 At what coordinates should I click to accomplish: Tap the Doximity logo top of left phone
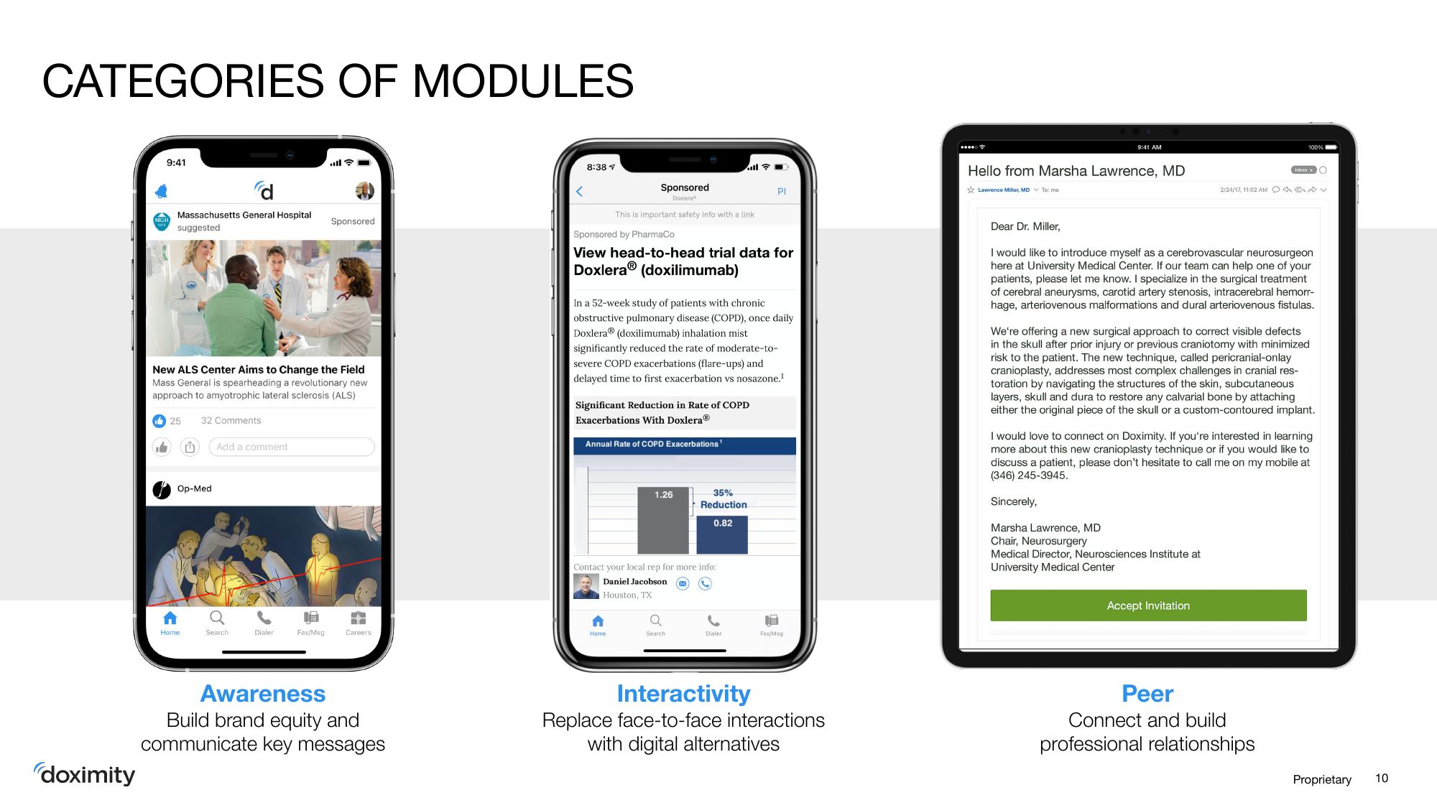click(x=277, y=195)
